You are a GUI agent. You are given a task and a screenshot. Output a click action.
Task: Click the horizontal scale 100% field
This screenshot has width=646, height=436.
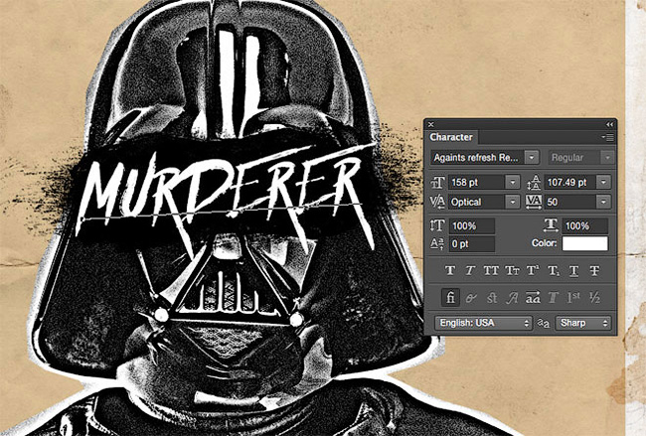(585, 225)
